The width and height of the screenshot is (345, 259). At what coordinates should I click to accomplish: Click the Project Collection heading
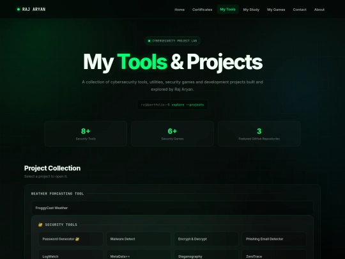click(x=52, y=168)
